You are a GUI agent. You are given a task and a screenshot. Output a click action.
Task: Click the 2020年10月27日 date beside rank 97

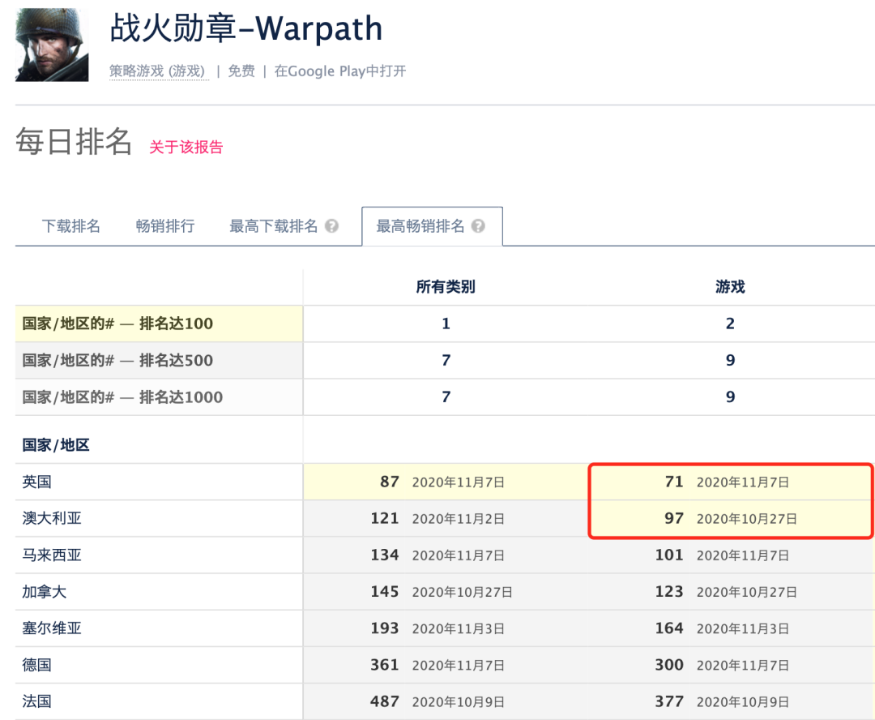coord(747,519)
